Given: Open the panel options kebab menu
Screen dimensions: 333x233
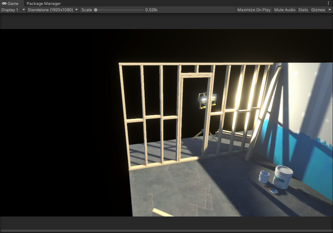Looking at the screenshot, I should pyautogui.click(x=328, y=3).
